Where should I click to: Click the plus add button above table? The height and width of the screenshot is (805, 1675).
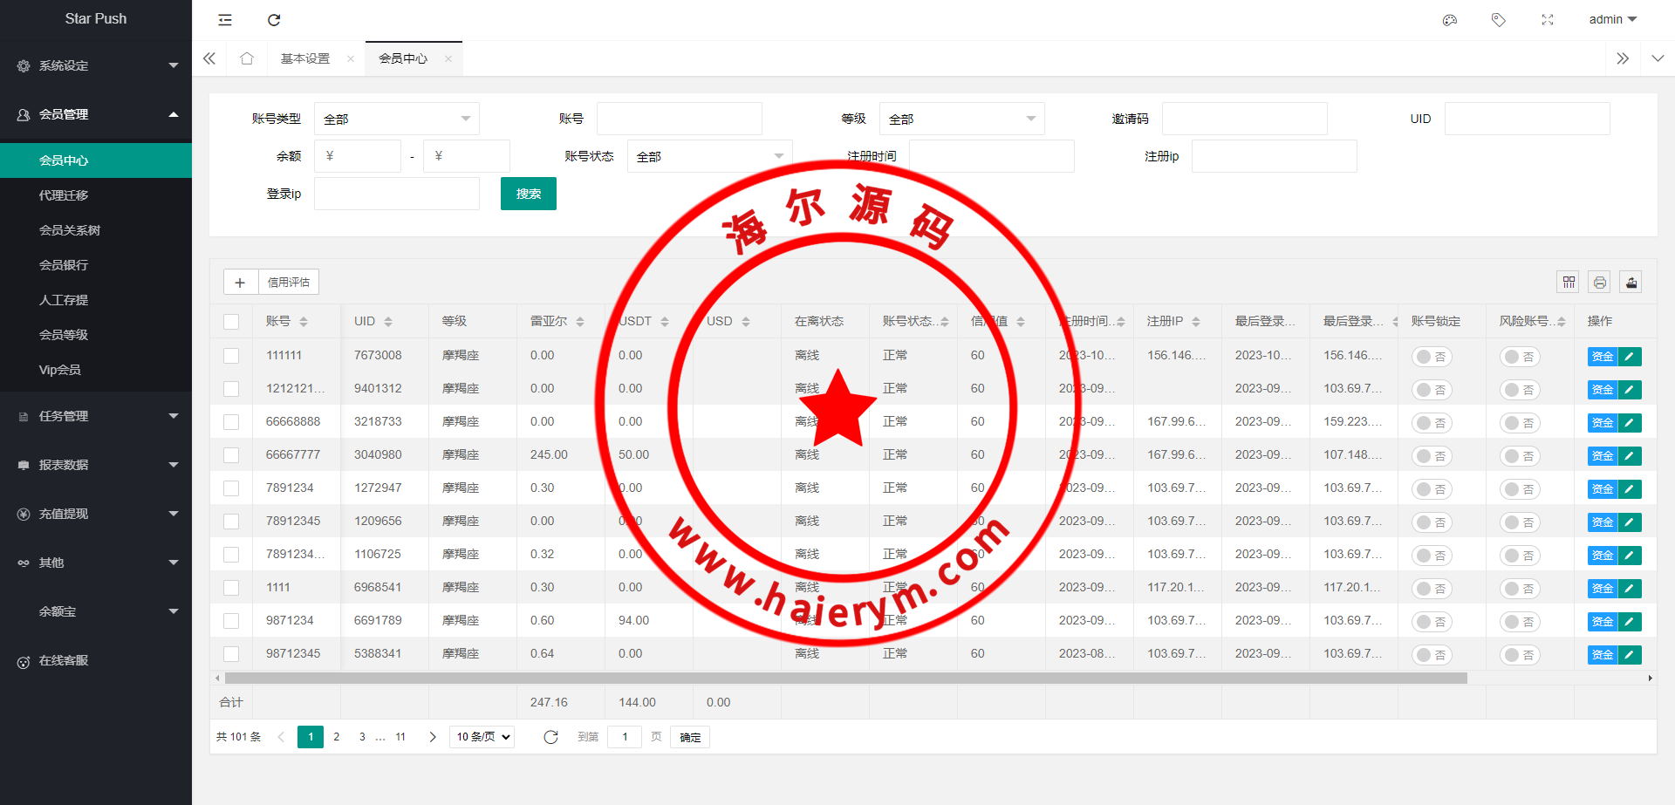point(240,282)
